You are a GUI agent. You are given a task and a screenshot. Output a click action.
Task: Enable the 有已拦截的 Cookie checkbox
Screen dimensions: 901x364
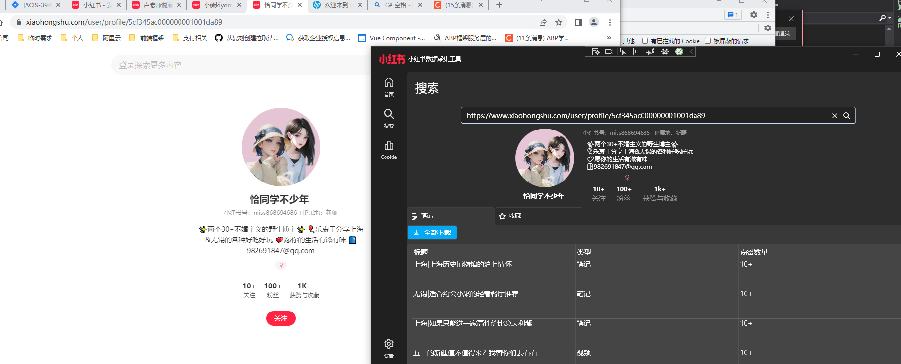[x=645, y=41]
